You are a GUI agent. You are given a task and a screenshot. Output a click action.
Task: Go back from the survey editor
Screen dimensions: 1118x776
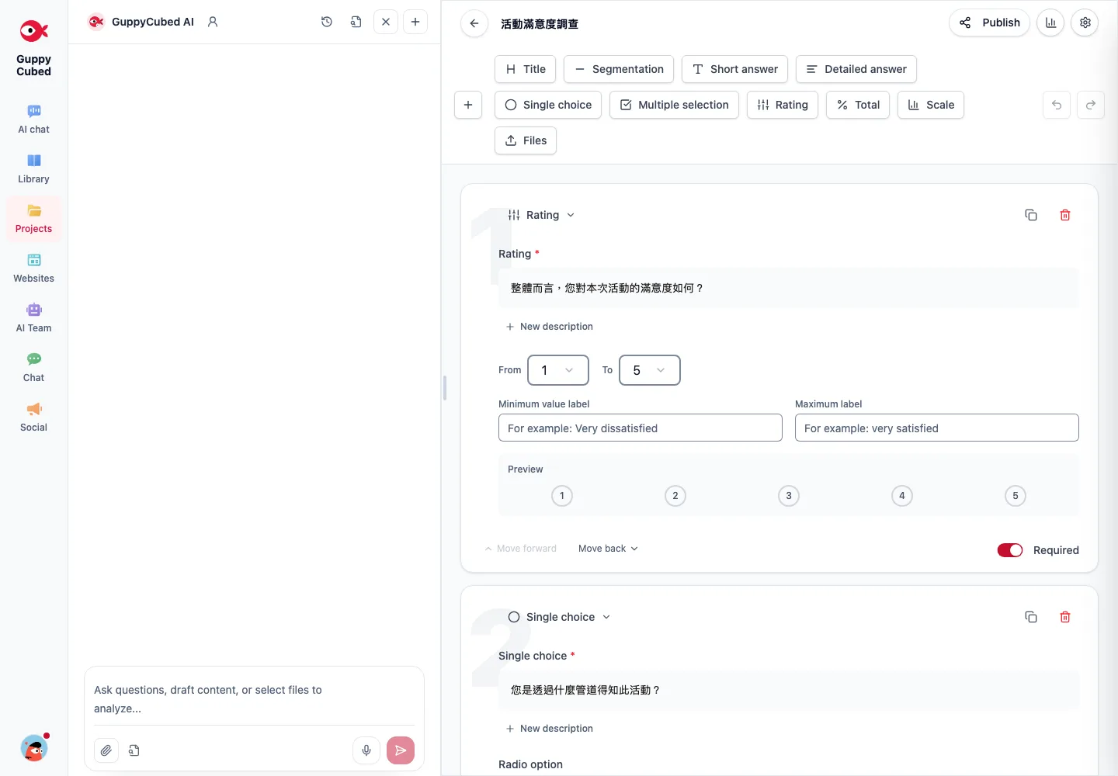(x=474, y=23)
